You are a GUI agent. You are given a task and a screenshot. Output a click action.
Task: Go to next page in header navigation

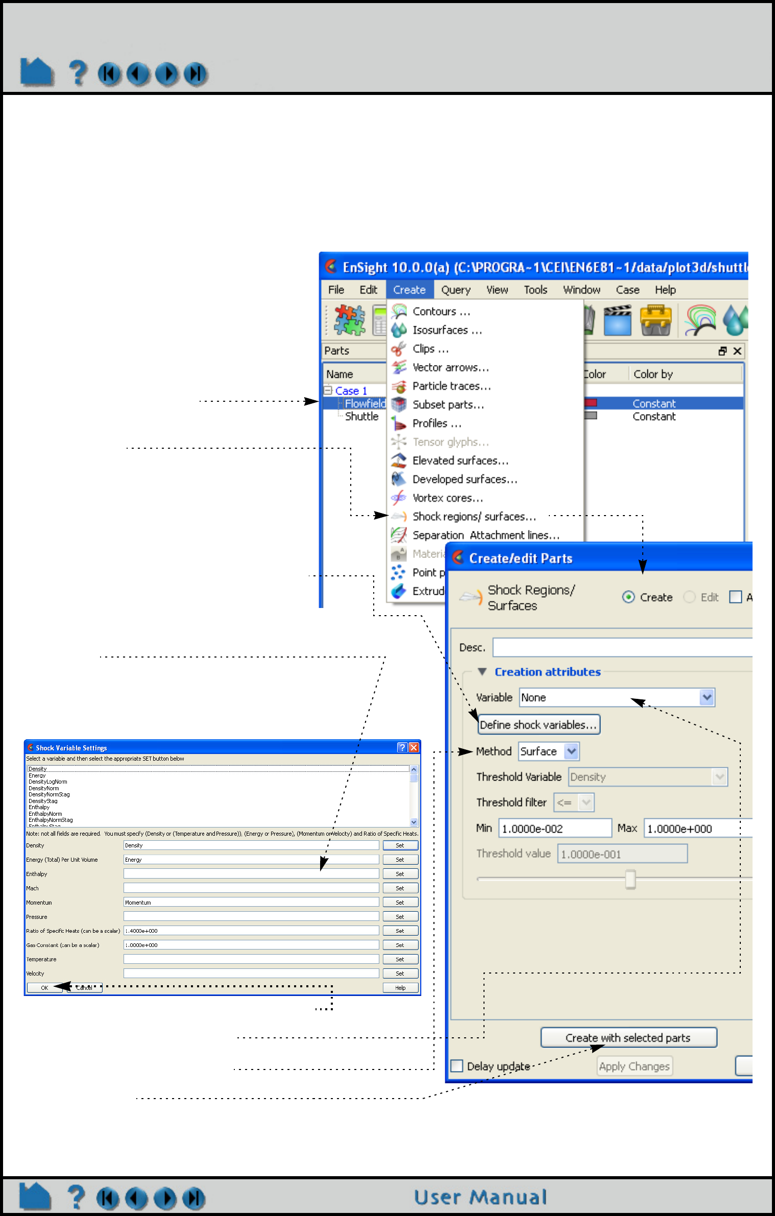(x=167, y=74)
